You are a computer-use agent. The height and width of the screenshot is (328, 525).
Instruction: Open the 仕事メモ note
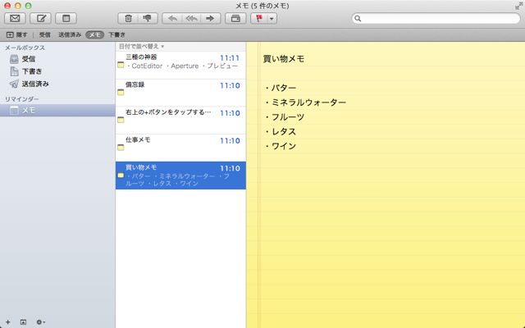pyautogui.click(x=180, y=148)
